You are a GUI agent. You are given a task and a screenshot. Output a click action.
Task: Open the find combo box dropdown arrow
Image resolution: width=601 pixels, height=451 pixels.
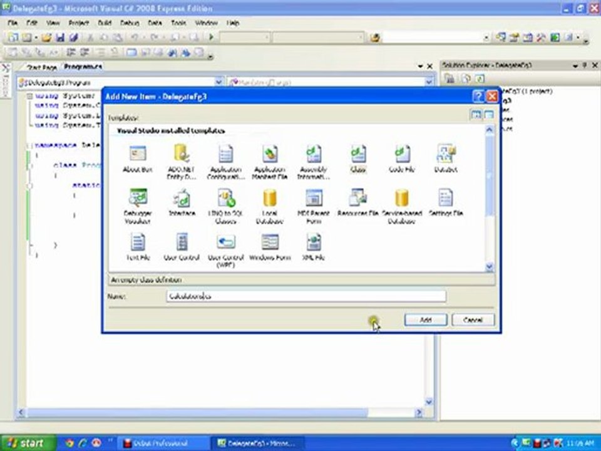486,38
